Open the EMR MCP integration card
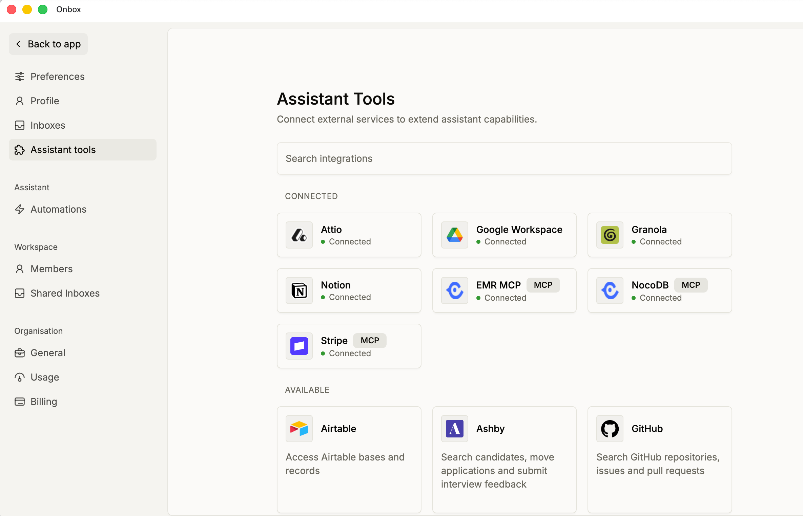Image resolution: width=803 pixels, height=516 pixels. tap(505, 291)
